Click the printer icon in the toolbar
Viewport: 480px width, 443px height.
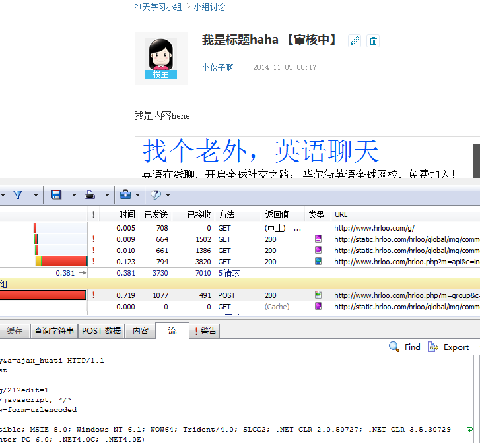tap(89, 194)
